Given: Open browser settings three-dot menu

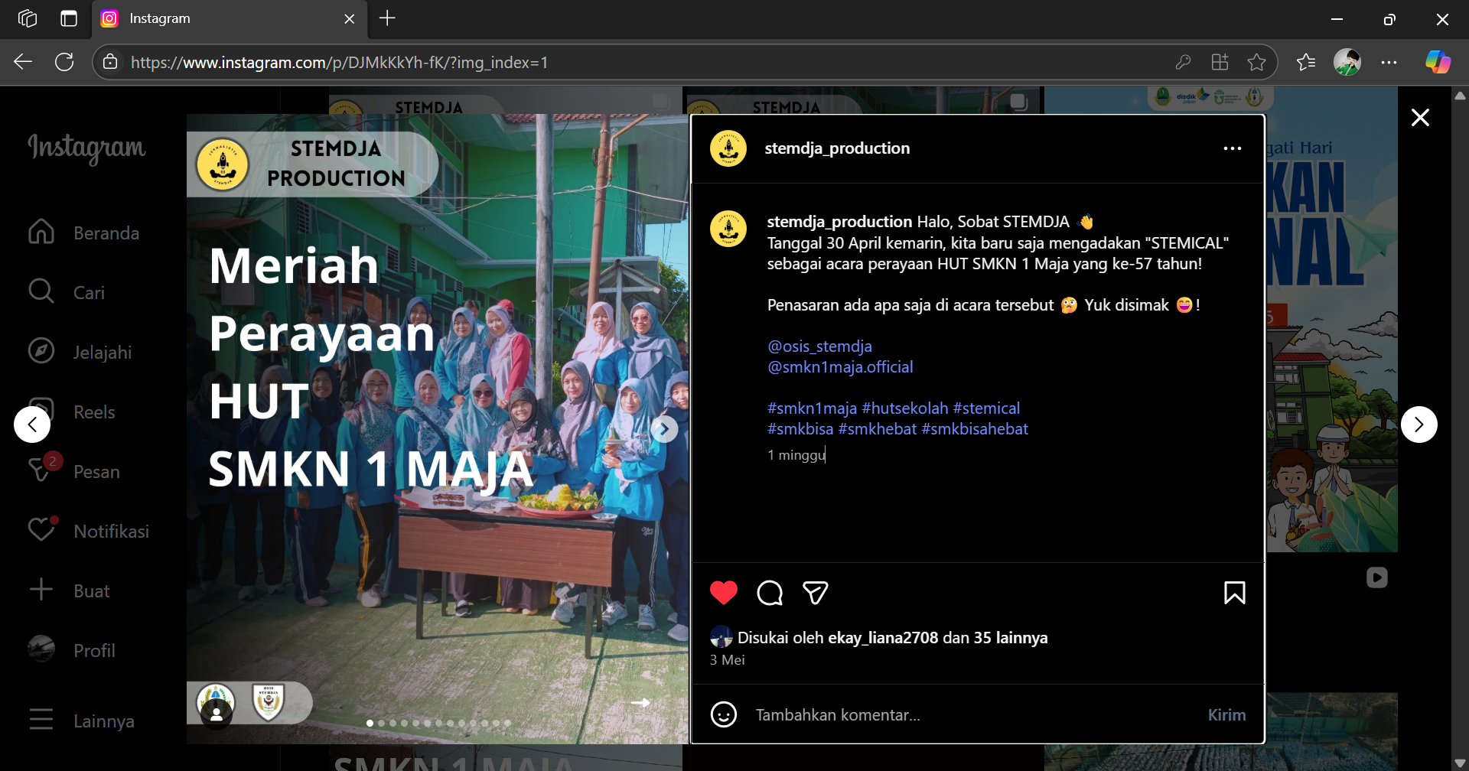Looking at the screenshot, I should pos(1389,62).
